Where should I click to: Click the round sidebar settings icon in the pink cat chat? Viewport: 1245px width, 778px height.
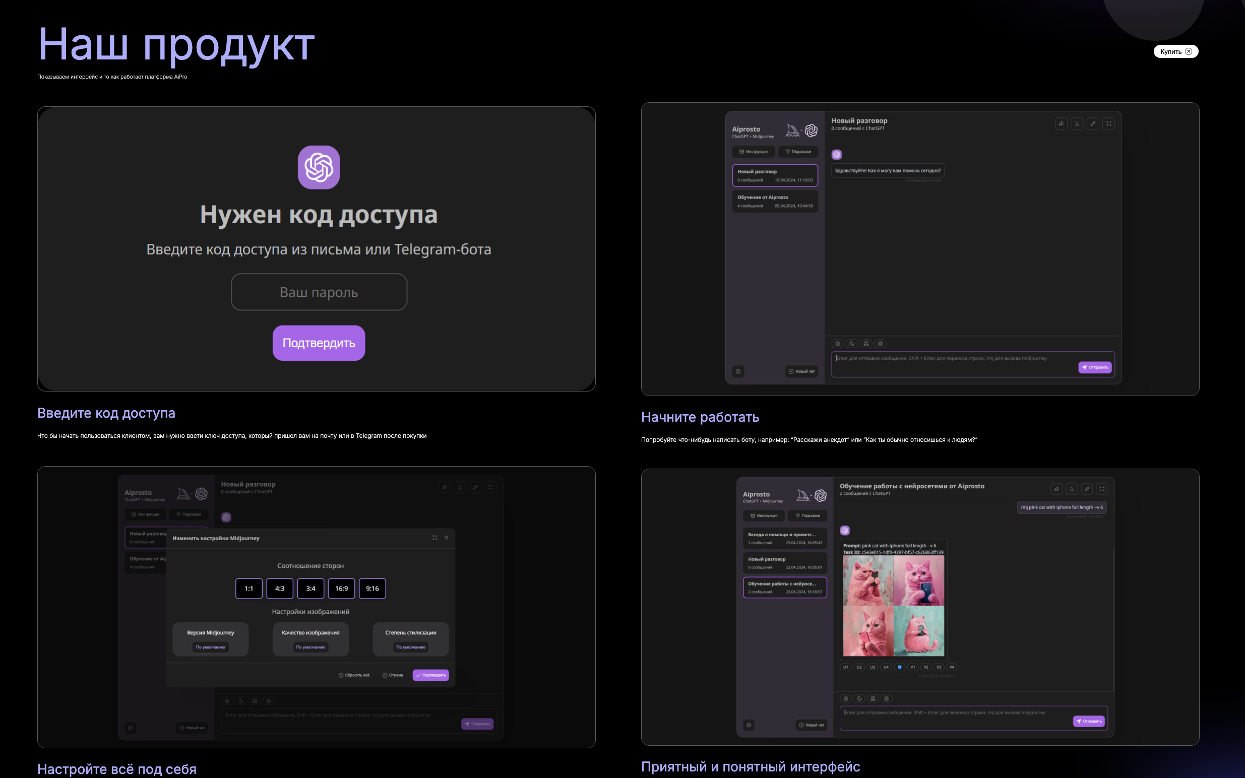tap(749, 725)
